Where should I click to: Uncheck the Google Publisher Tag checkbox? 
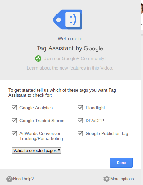click(x=80, y=133)
